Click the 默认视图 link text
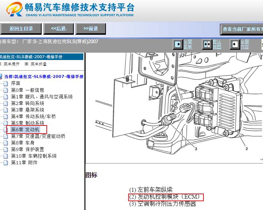The image size is (263, 210). 217,44
